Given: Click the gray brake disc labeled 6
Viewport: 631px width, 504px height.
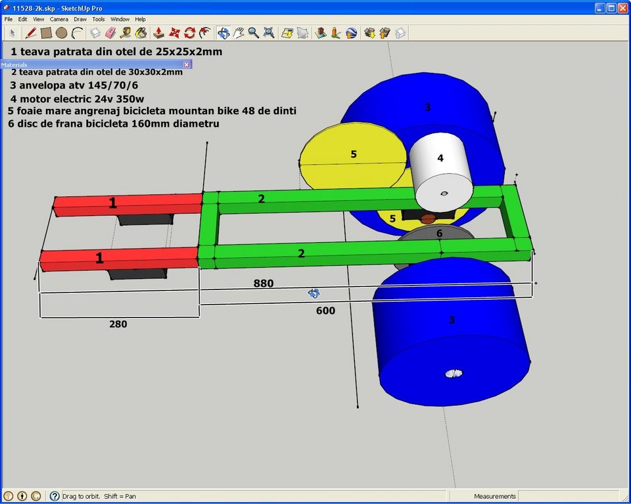Looking at the screenshot, I should (x=440, y=233).
